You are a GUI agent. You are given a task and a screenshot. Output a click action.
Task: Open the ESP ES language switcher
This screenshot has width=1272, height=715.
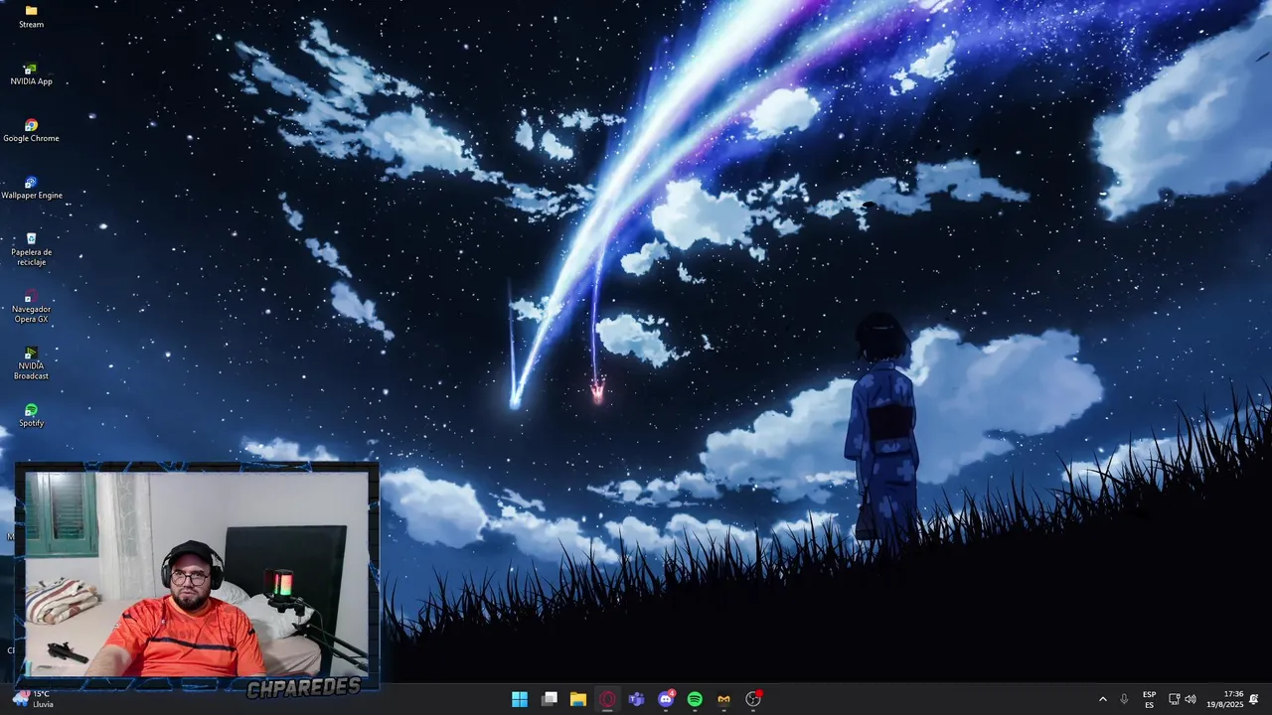click(x=1149, y=699)
